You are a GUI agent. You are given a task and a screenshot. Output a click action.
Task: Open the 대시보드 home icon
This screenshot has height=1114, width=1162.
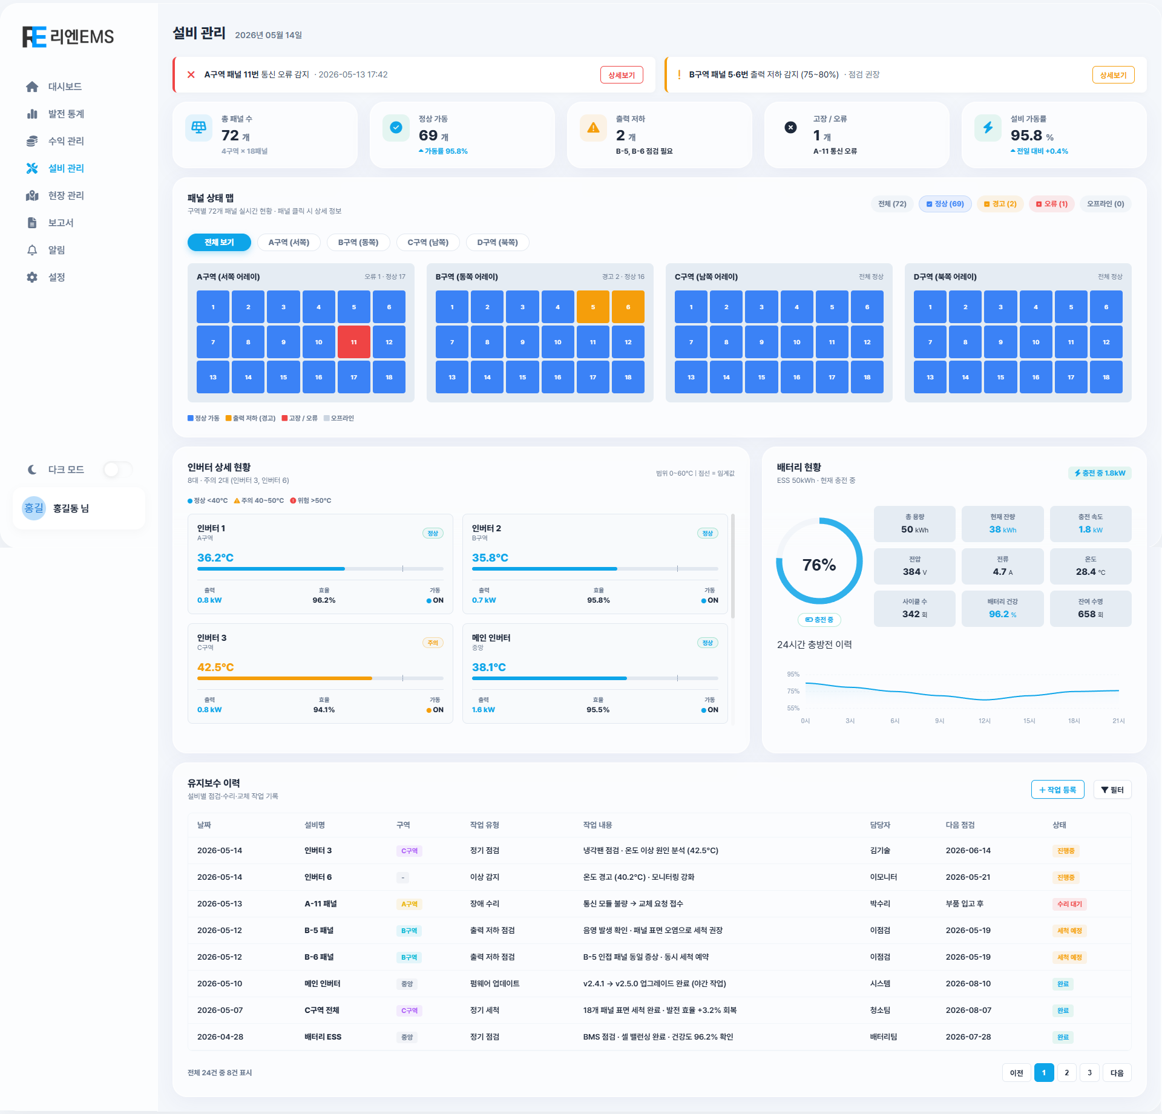(x=32, y=87)
